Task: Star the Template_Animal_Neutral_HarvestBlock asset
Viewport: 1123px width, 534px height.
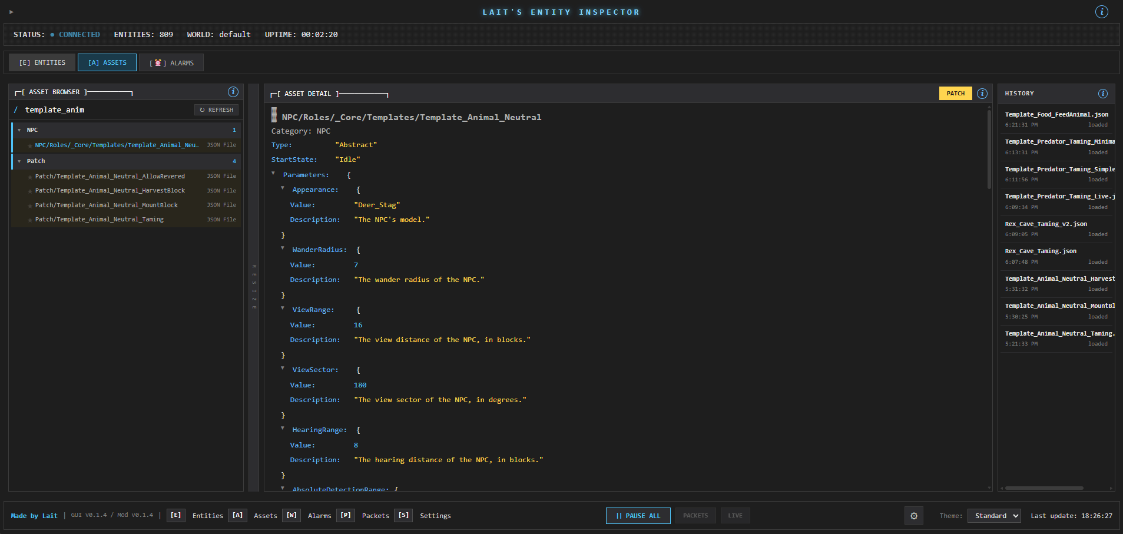Action: click(30, 191)
